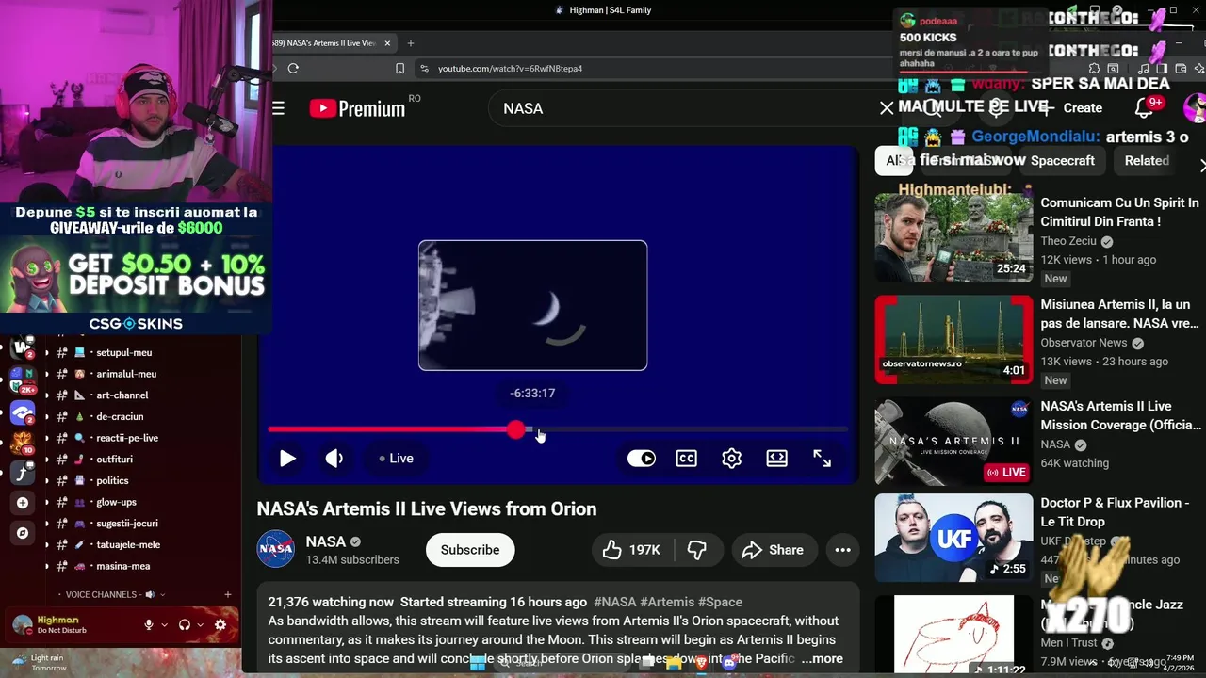Open Discord discover servers compass
Screen dimensions: 1206x678
pos(23,533)
